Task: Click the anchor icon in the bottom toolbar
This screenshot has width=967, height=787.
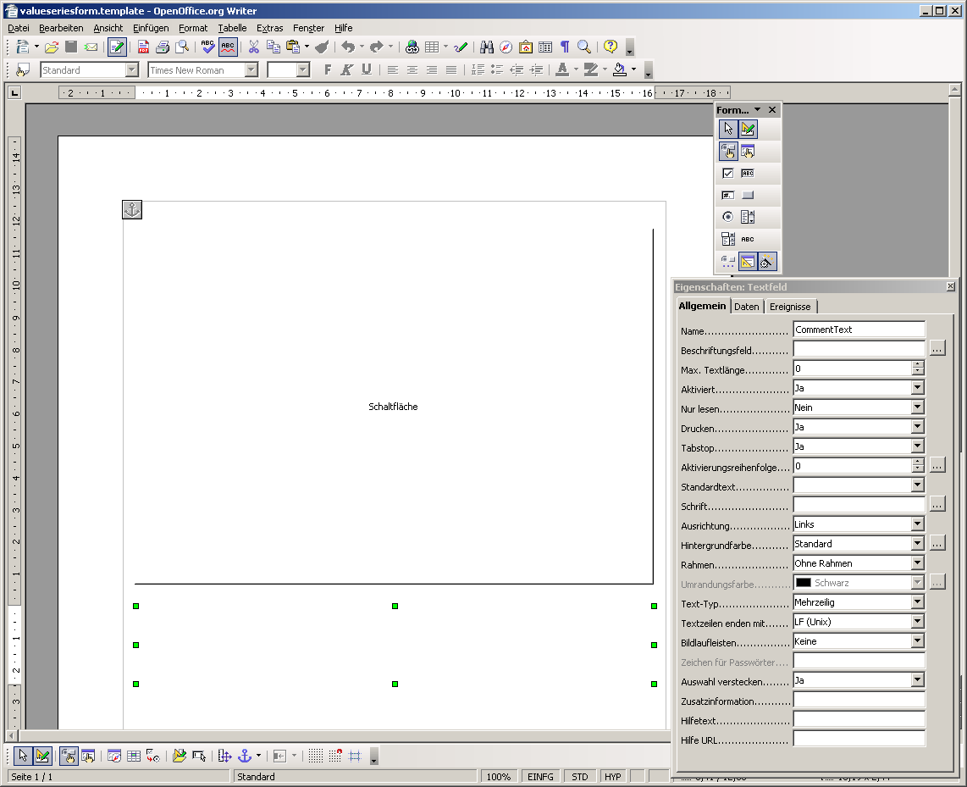Action: tap(245, 756)
